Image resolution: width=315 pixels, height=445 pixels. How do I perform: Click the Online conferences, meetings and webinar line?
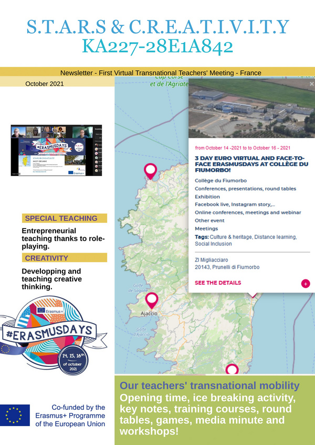(x=248, y=212)
